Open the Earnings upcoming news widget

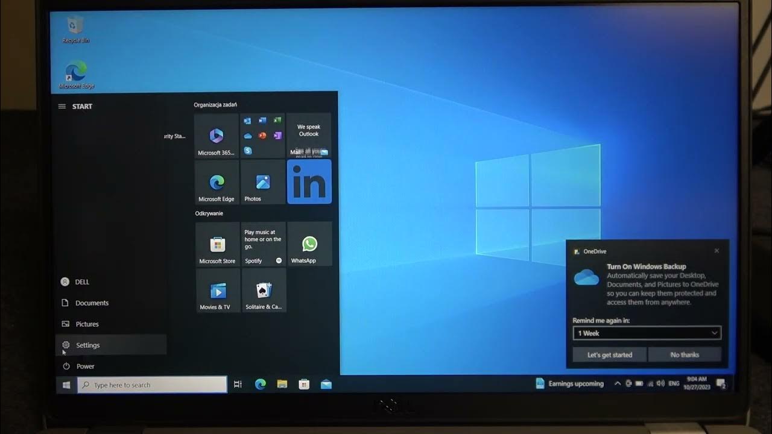point(569,383)
